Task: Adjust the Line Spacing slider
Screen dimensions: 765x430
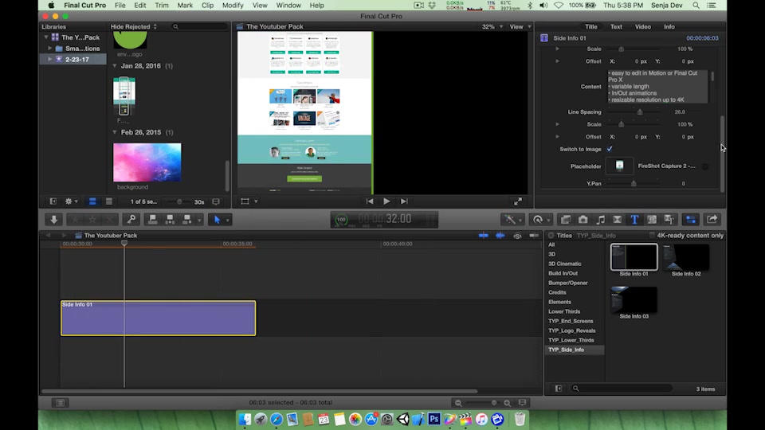Action: pyautogui.click(x=640, y=112)
